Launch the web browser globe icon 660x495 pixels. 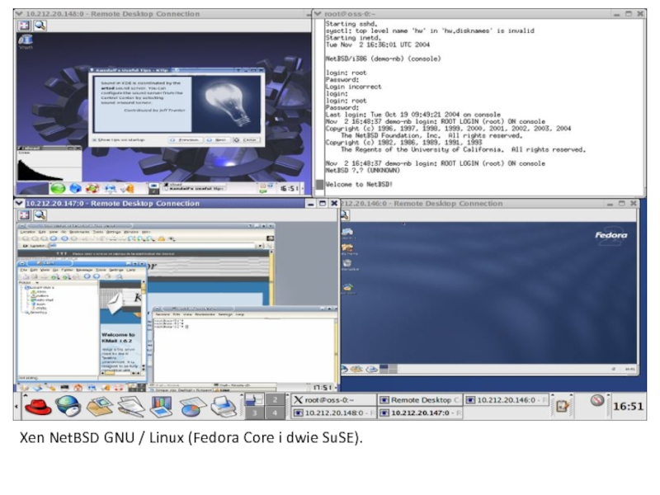click(x=68, y=406)
